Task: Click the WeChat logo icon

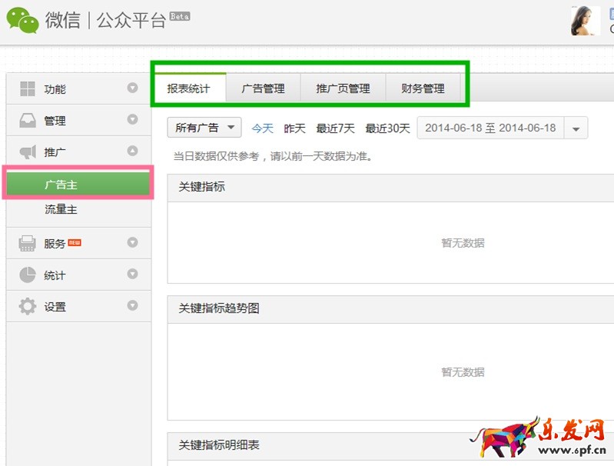Action: click(23, 21)
